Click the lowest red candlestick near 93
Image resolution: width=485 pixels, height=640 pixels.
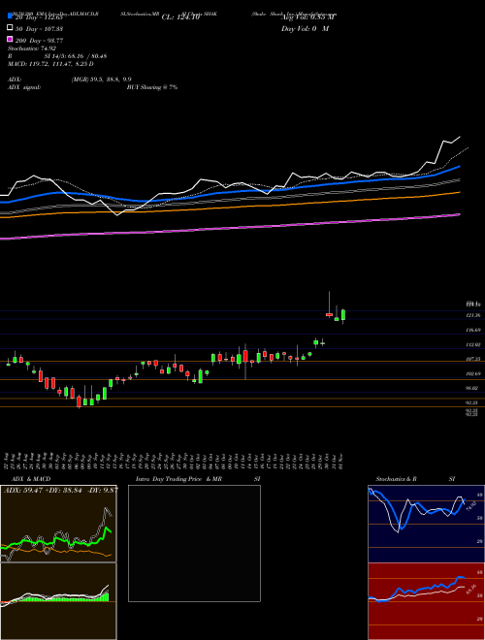(79, 402)
